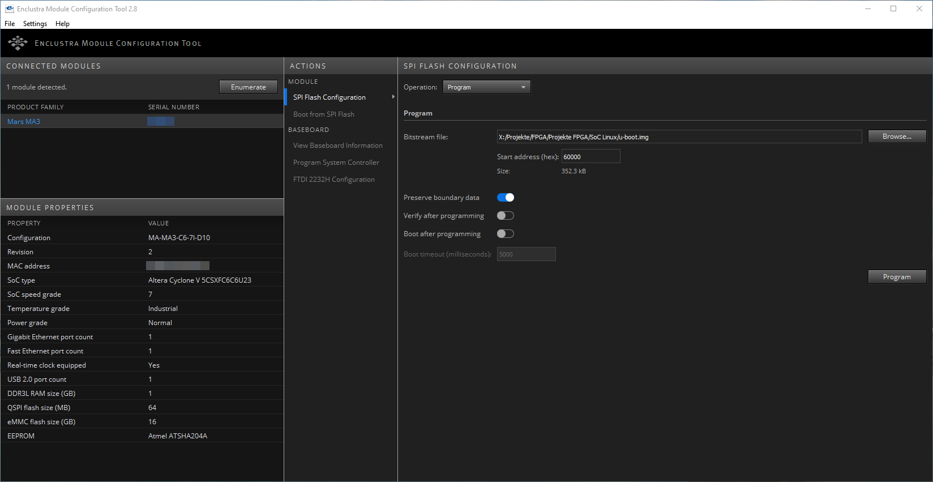Open the Settings menu
The height and width of the screenshot is (482, 933).
pos(35,24)
